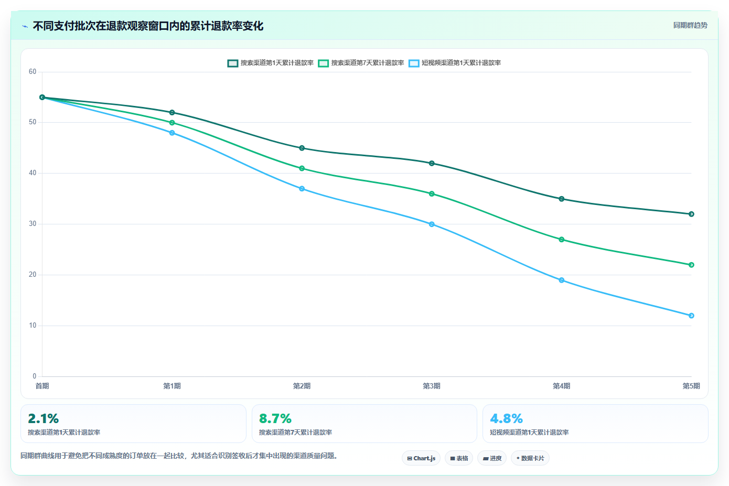Click the blue line's point at 第3期
Viewport: 729px width, 486px height.
click(x=432, y=224)
